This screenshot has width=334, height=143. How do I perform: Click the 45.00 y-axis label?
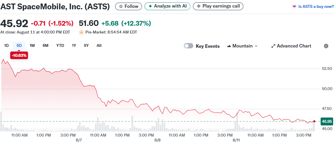[327, 129]
